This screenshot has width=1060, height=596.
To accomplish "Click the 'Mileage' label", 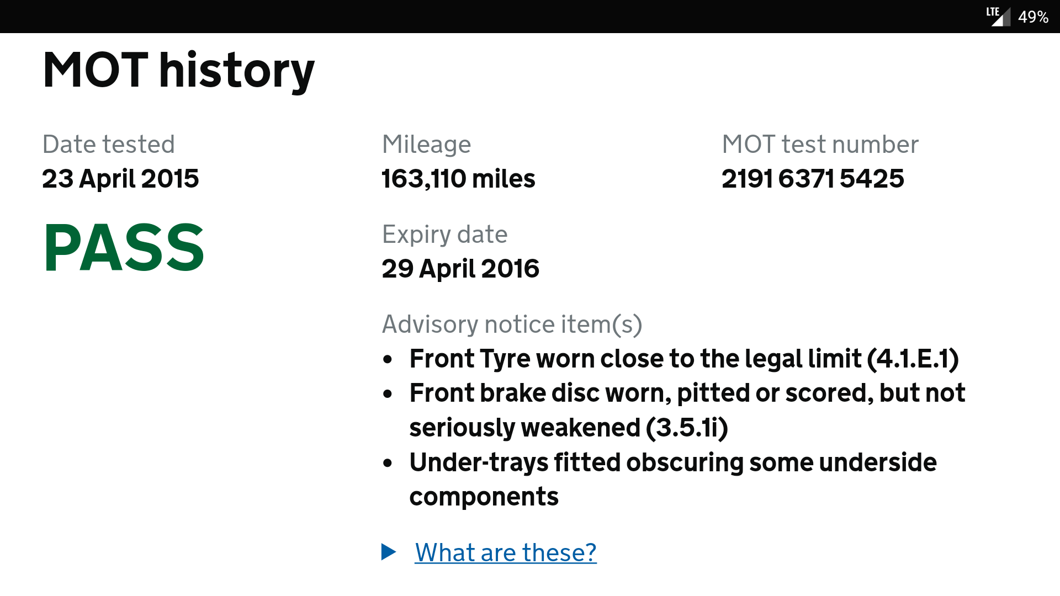I will tap(426, 145).
